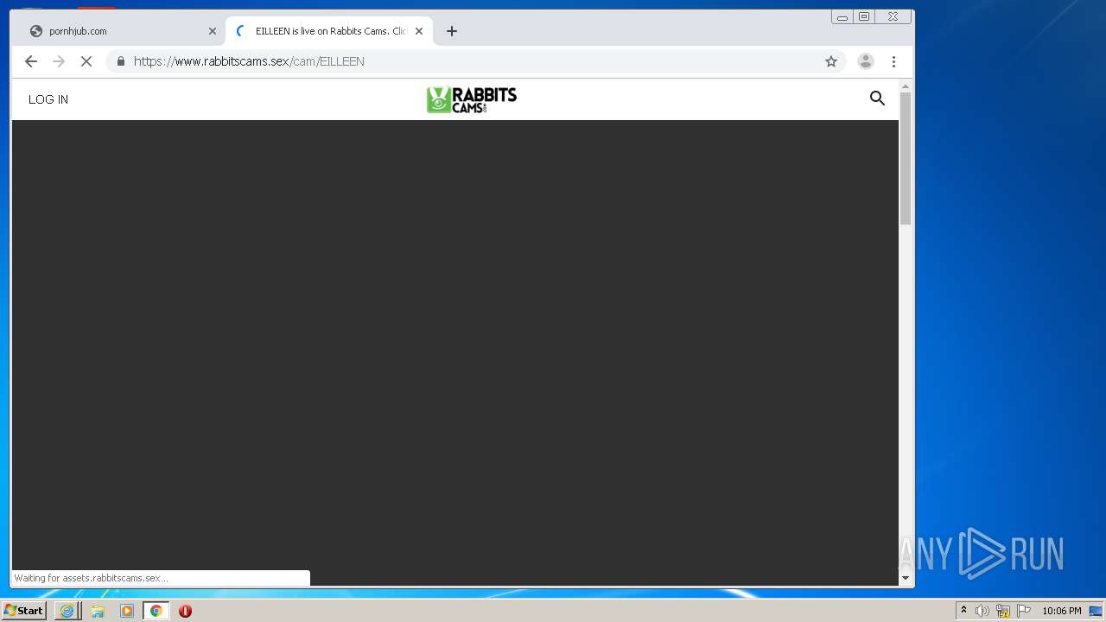This screenshot has width=1106, height=622.
Task: Click the Chrome taskbar button
Action: click(156, 611)
